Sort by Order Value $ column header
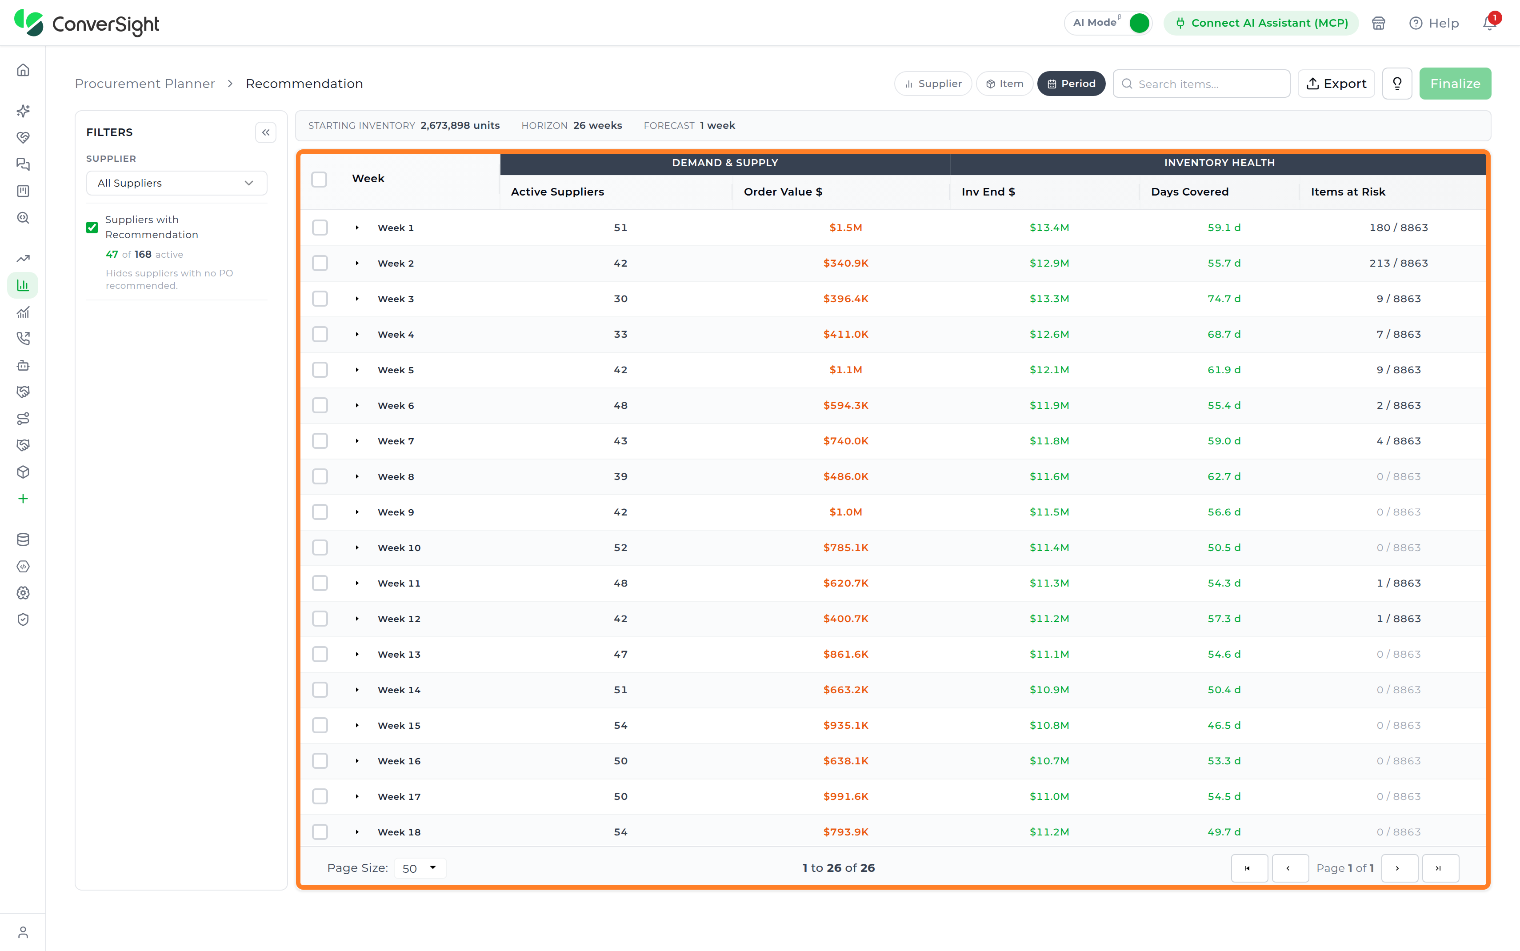 click(x=783, y=192)
